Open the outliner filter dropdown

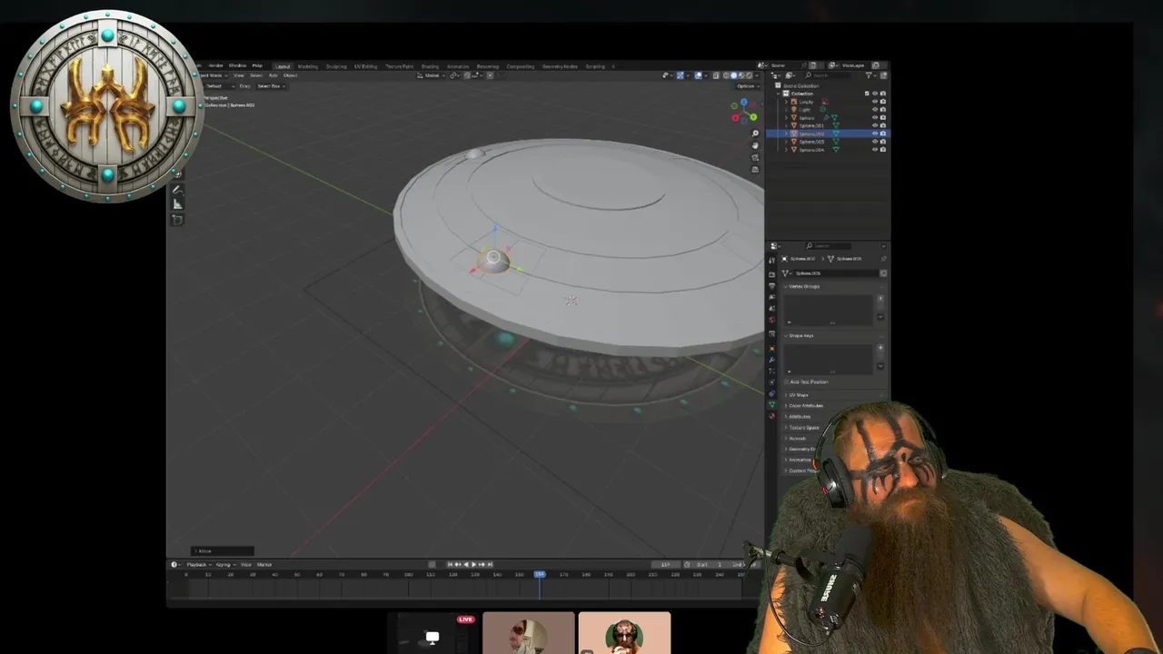pos(871,75)
